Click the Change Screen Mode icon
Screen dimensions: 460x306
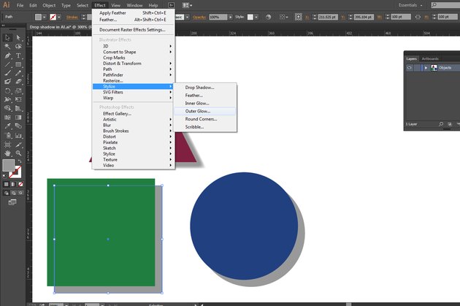coord(12,202)
